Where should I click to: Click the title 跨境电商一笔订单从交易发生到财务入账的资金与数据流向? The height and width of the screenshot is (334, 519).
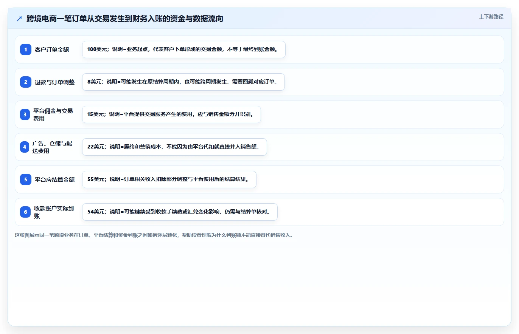click(125, 19)
